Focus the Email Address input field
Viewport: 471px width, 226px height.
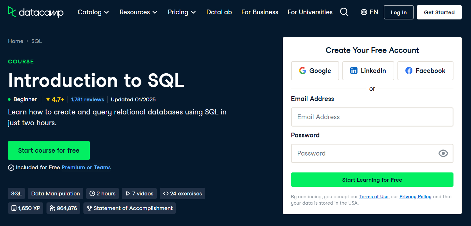click(x=372, y=117)
